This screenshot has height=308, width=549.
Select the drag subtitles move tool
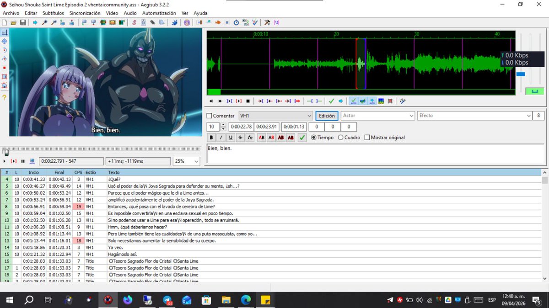pyautogui.click(x=4, y=42)
